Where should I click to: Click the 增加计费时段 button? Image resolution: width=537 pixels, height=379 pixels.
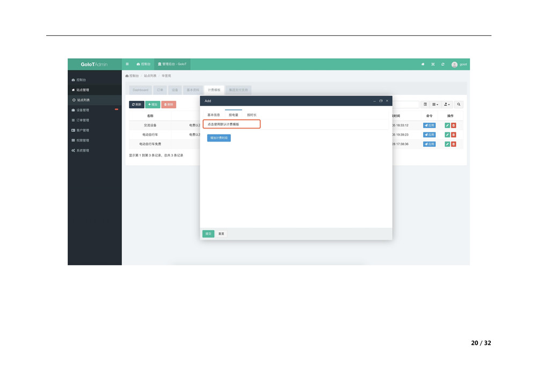(219, 138)
